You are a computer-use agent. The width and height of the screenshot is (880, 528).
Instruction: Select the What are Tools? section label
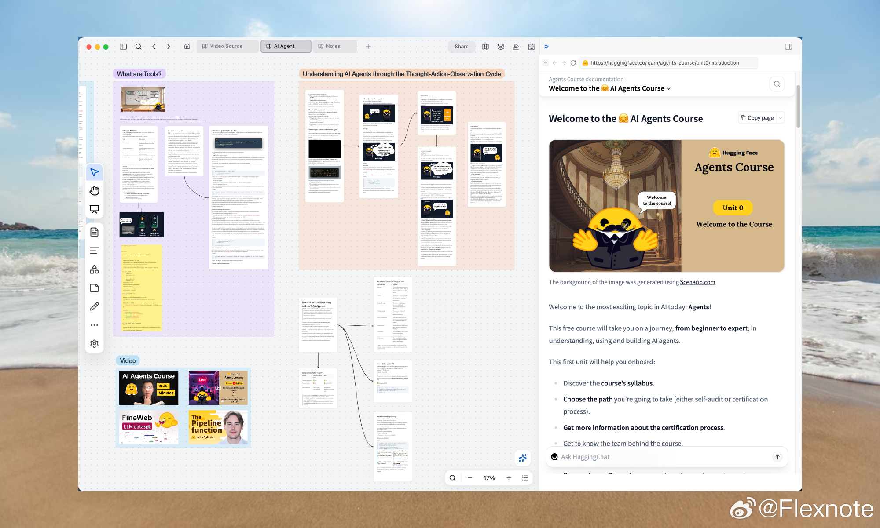(x=139, y=74)
